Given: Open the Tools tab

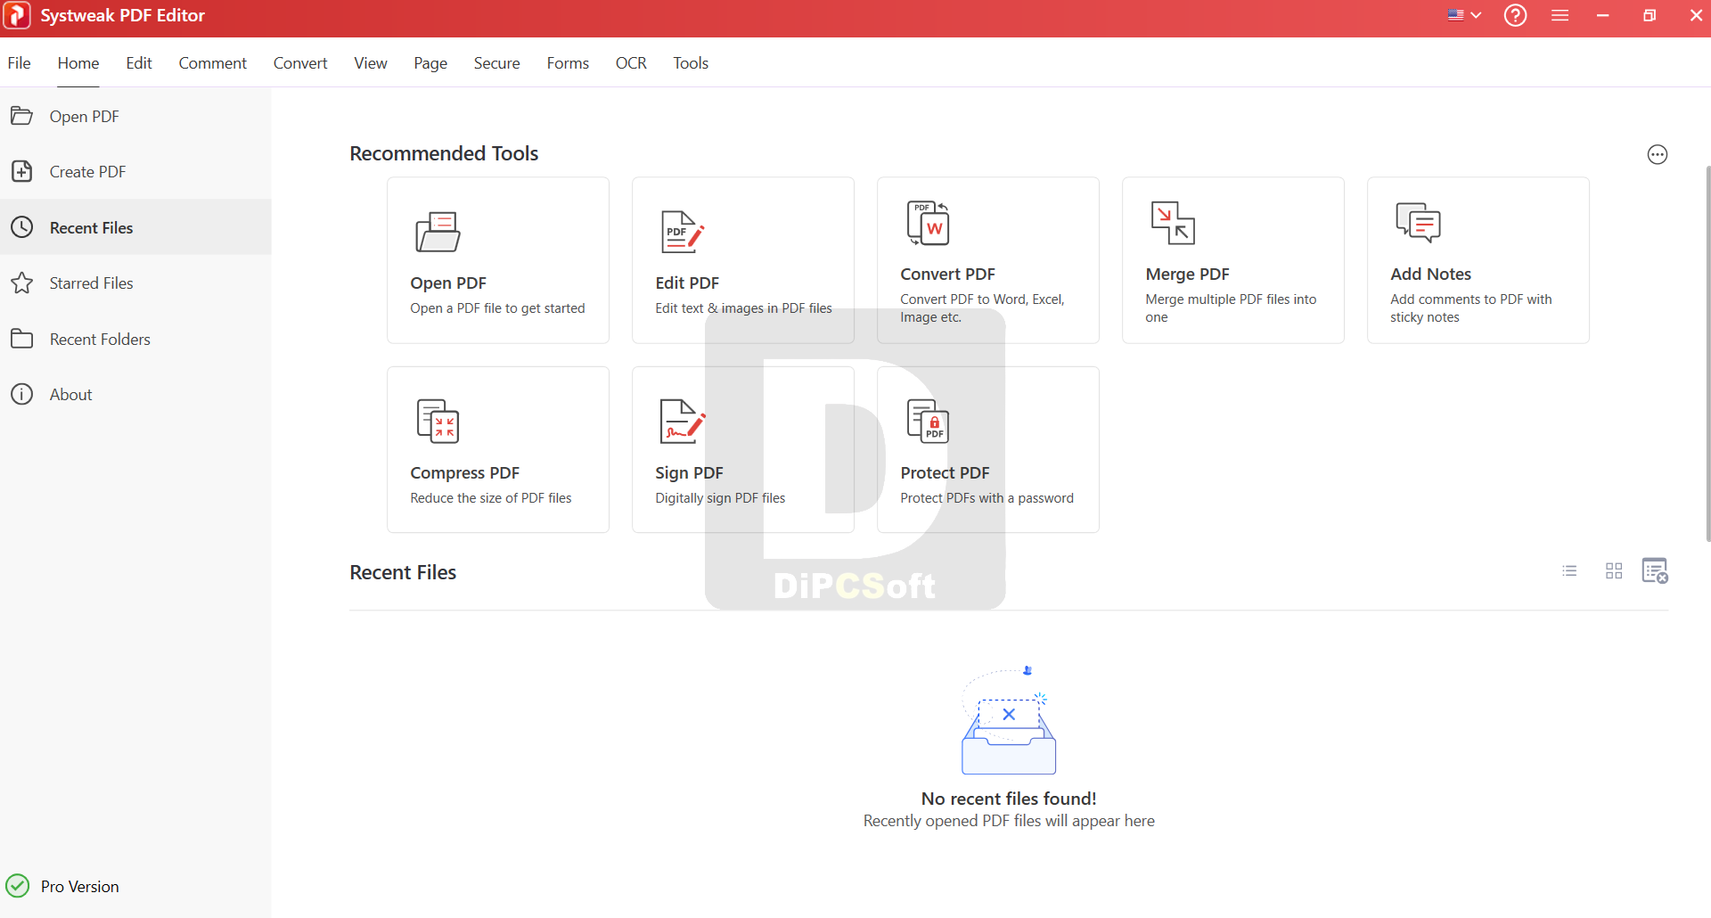Looking at the screenshot, I should (x=691, y=63).
